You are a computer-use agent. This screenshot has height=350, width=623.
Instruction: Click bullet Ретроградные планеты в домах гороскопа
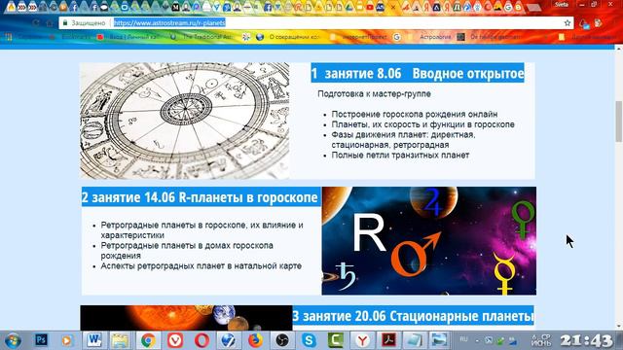[187, 251]
